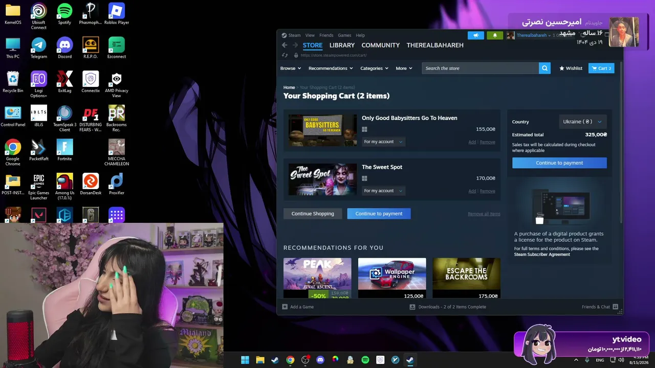Open Chrome from the taskbar
This screenshot has width=655, height=368.
coord(290,360)
